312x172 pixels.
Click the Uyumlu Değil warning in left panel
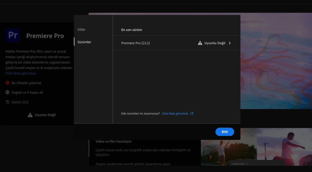point(45,115)
